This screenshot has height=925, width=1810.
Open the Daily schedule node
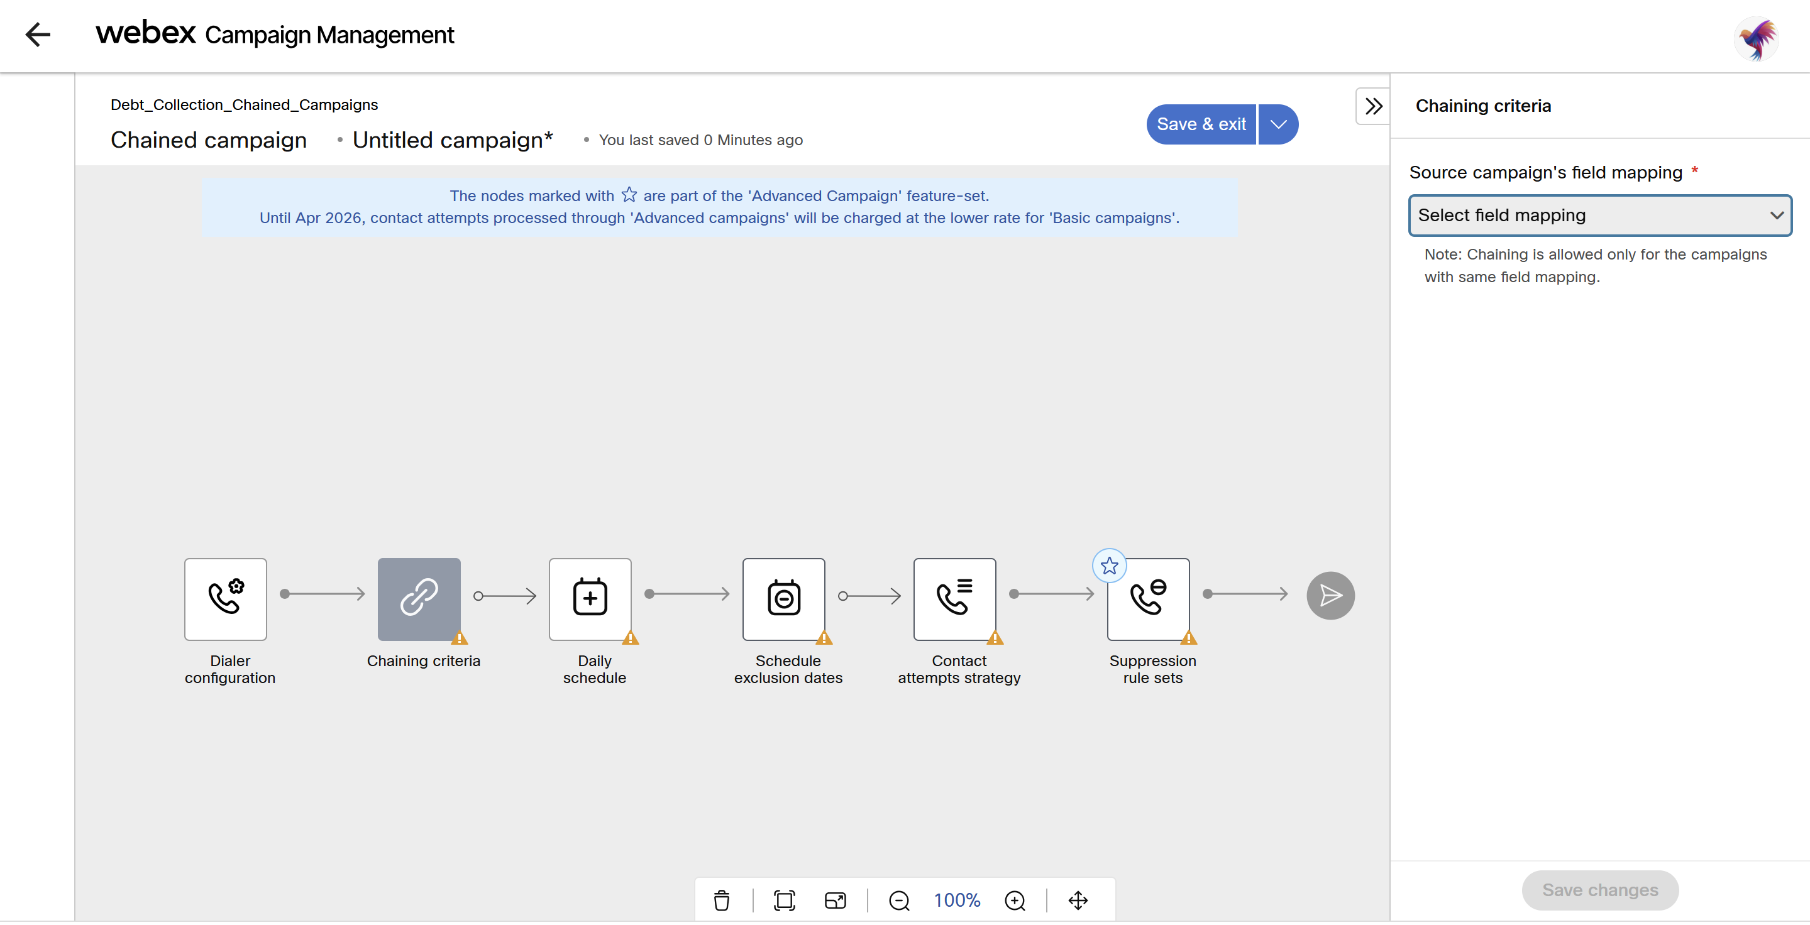[590, 598]
